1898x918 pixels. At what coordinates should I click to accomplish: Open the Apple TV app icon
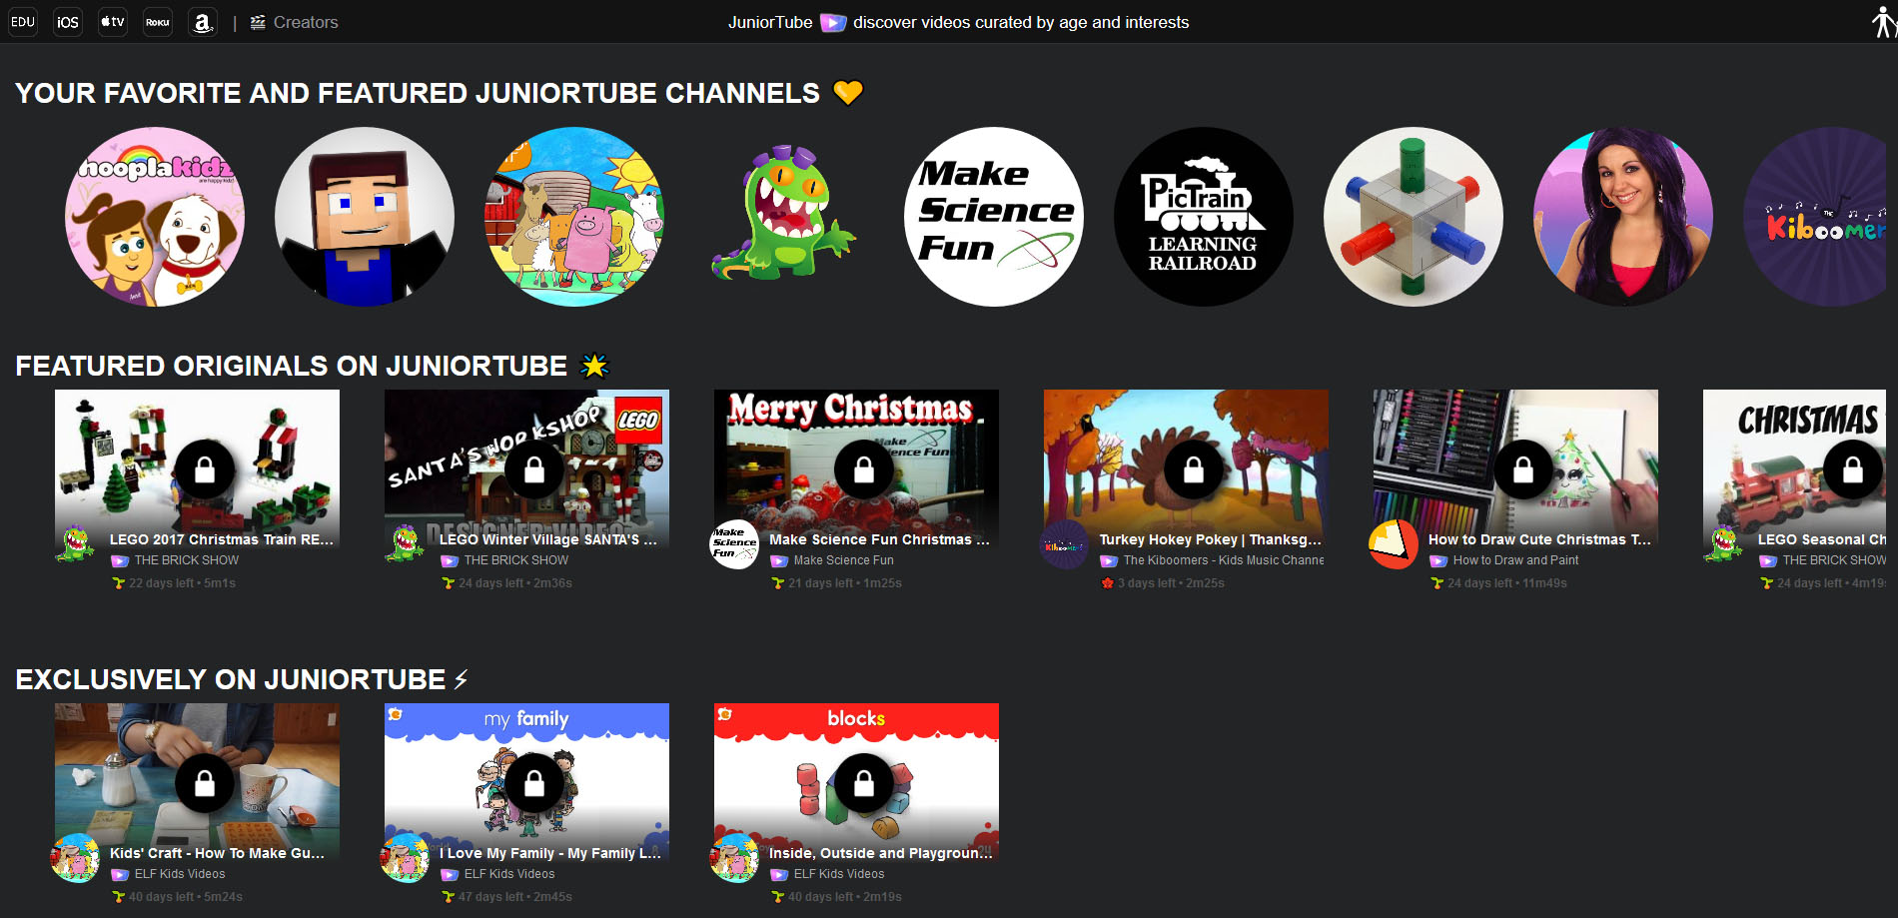click(113, 22)
